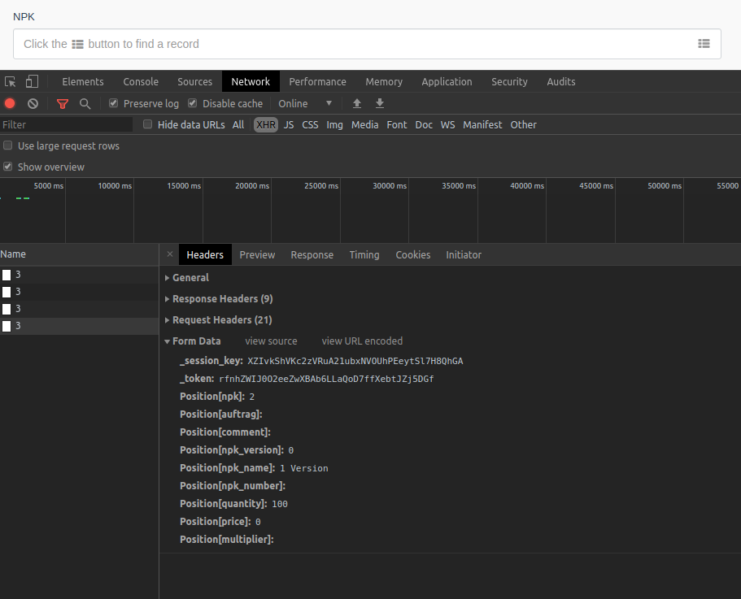
Task: Activate the inspect element cursor tool
Action: pos(10,81)
